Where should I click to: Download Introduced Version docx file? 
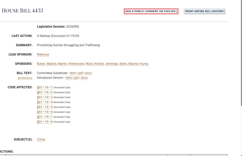point(84,78)
